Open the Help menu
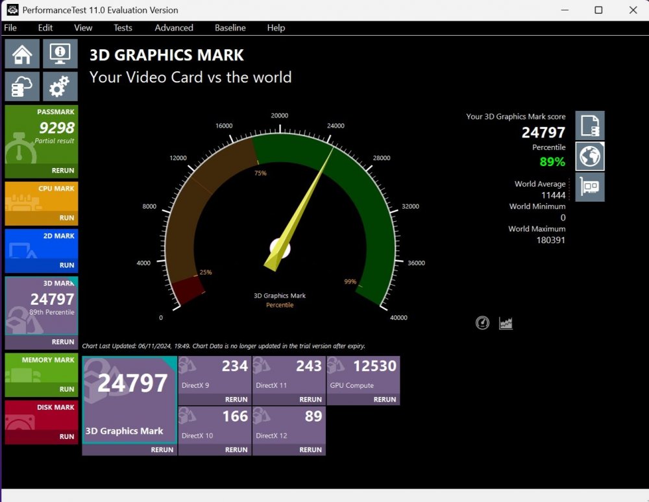The width and height of the screenshot is (649, 502). tap(276, 28)
